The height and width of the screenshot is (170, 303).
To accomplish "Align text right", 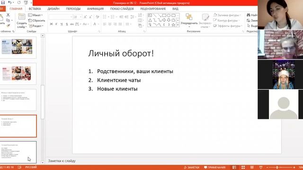I will click(115, 24).
